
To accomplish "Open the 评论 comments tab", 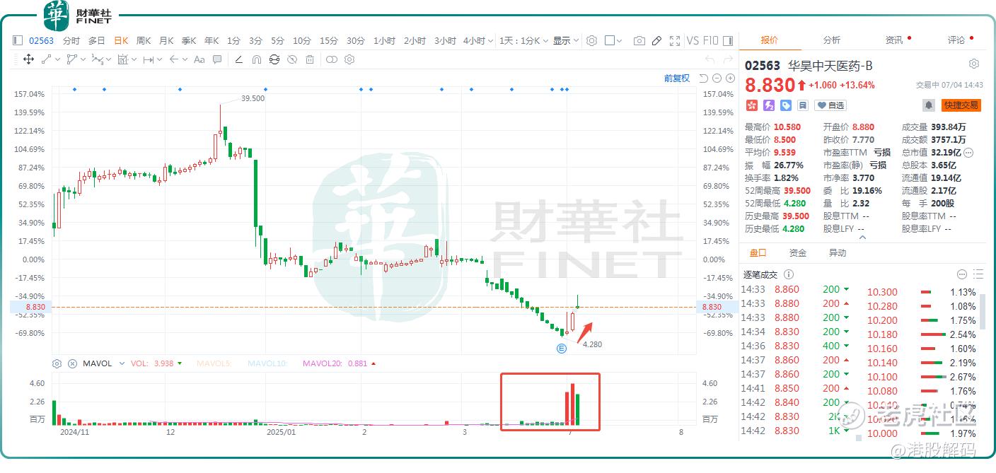I will pyautogui.click(x=956, y=40).
